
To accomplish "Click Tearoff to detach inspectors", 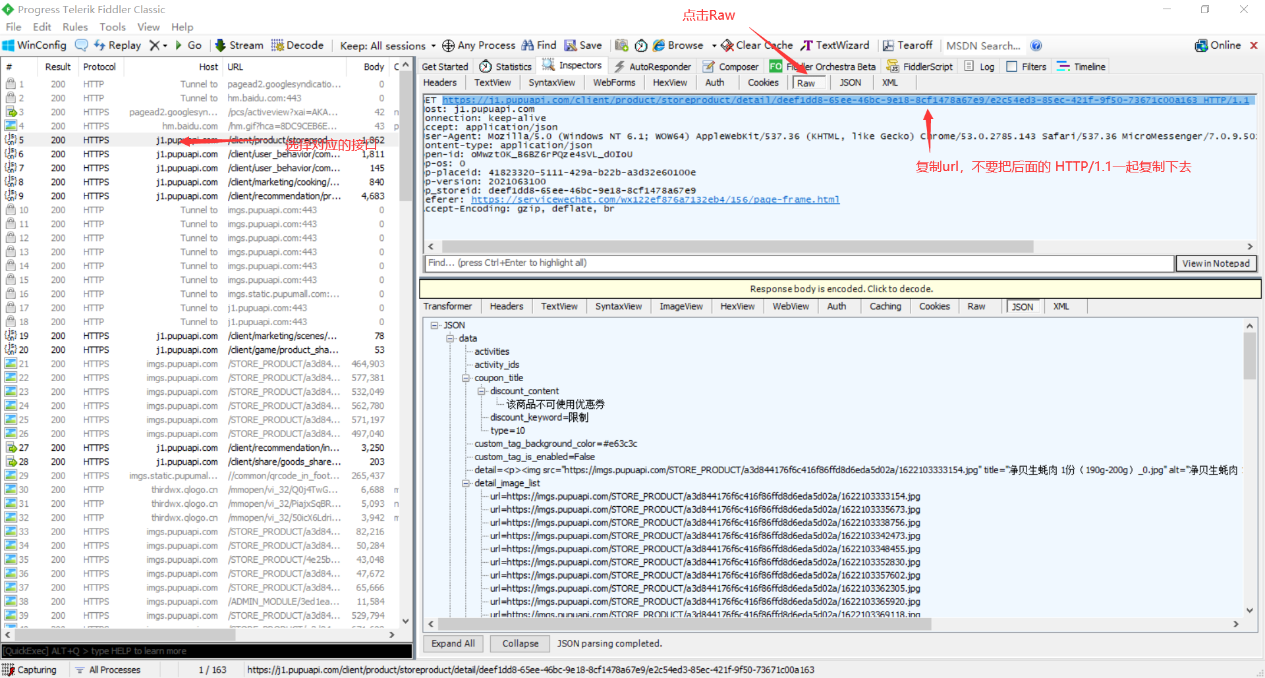I will (x=908, y=45).
